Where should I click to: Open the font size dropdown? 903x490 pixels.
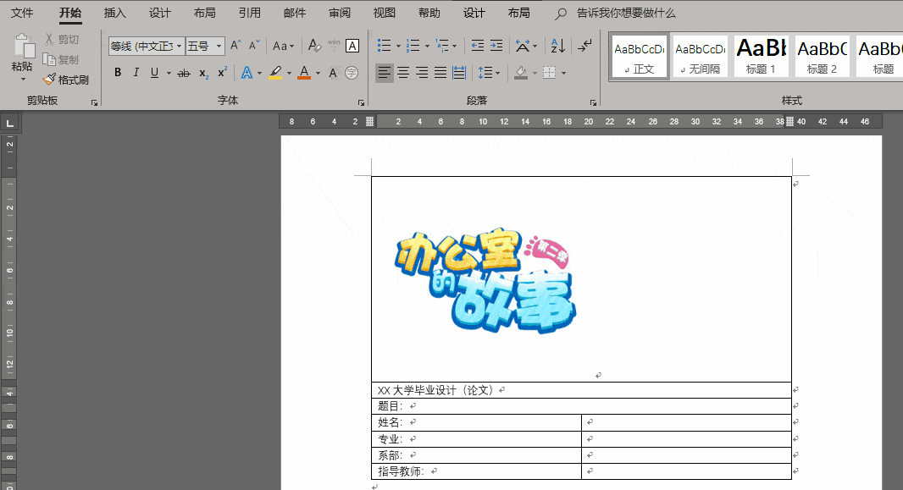pos(218,45)
